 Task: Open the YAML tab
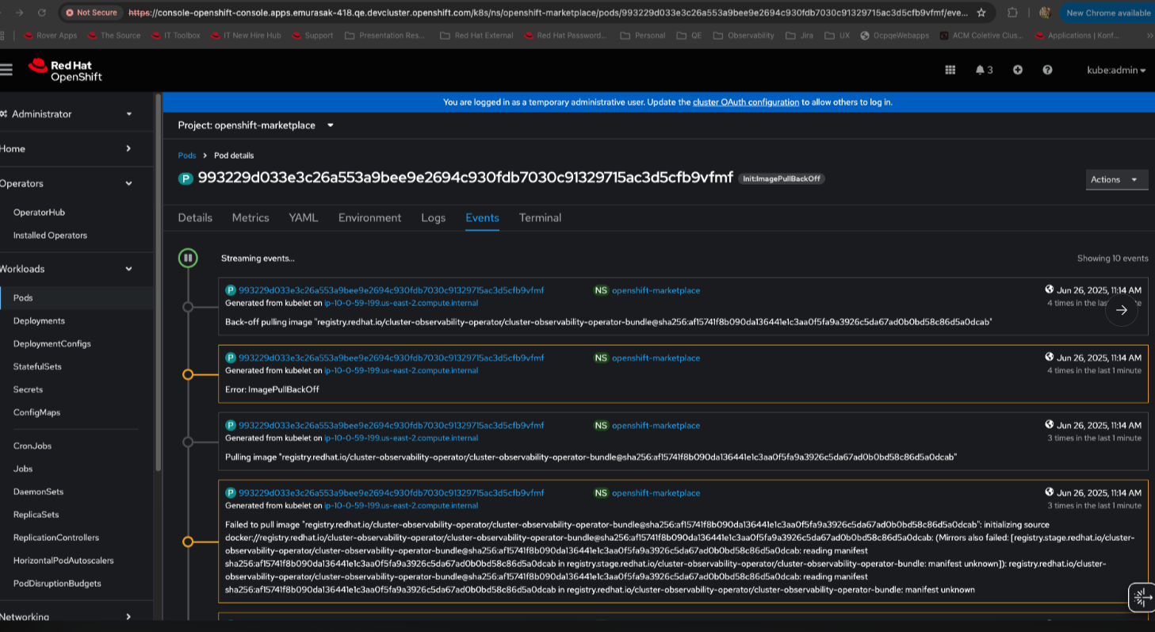coord(304,217)
